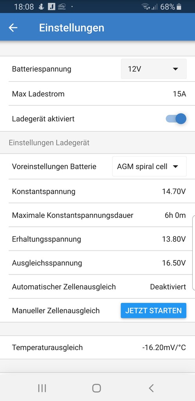This screenshot has height=401, width=195.
Task: Tap the battery icon in status bar
Action: pos(179,7)
